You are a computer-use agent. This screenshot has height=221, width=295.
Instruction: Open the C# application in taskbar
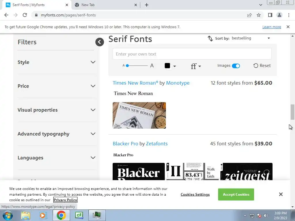[79, 215]
